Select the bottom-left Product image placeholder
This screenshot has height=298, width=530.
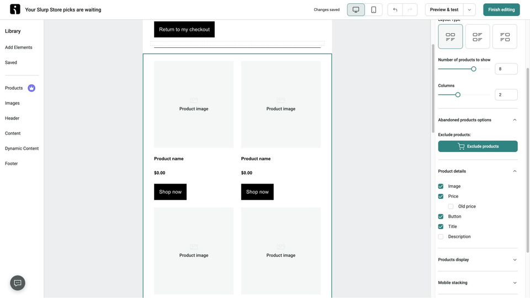[194, 251]
